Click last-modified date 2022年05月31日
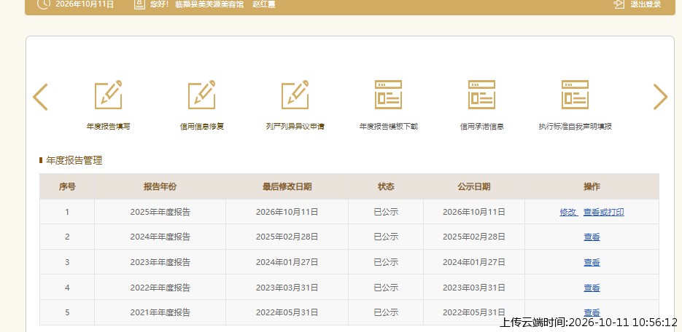The width and height of the screenshot is (682, 332). click(x=287, y=312)
